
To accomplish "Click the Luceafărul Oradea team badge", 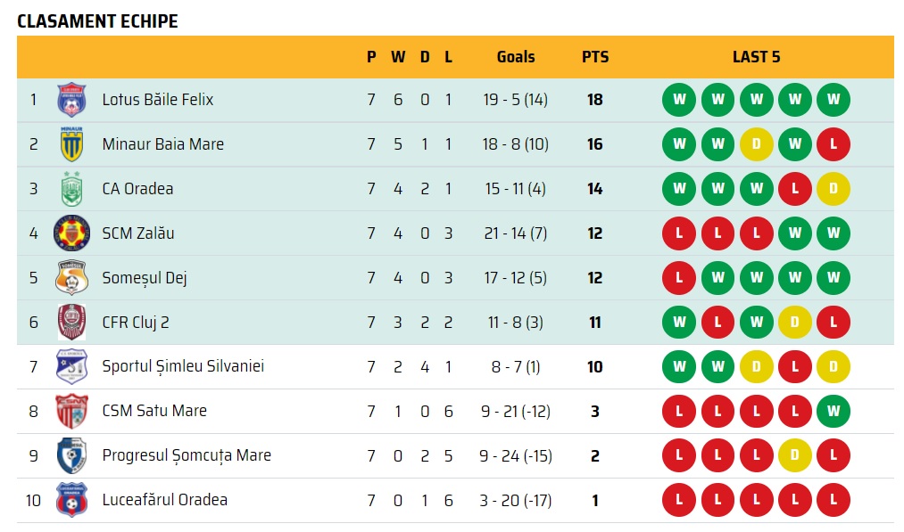I will coord(71,501).
